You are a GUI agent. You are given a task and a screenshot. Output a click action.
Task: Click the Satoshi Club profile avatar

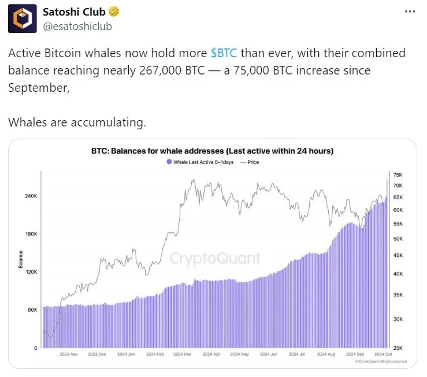coord(22,19)
